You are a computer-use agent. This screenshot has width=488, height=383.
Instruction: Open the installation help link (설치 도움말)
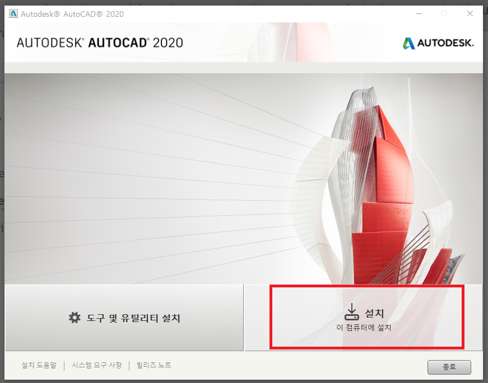tap(39, 365)
